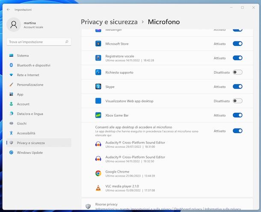261x212 pixels.
Task: Click the Audacity icon accessed 14/11/2022
Action: click(x=98, y=158)
